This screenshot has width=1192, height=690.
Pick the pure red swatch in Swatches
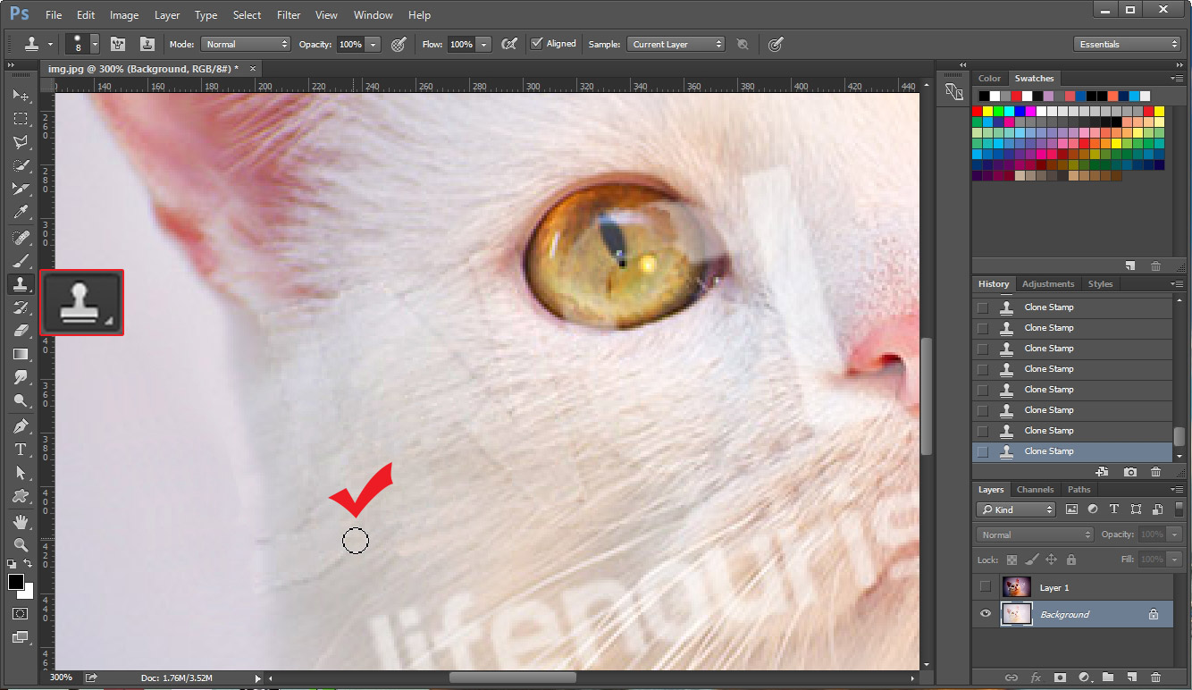(978, 112)
